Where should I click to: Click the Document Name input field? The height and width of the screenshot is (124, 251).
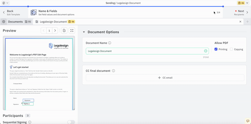[x=147, y=51]
